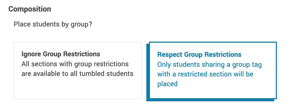The width and height of the screenshot is (290, 111).
Task: Click the "Respect Group Restrictions" blue title
Action: coord(199,54)
